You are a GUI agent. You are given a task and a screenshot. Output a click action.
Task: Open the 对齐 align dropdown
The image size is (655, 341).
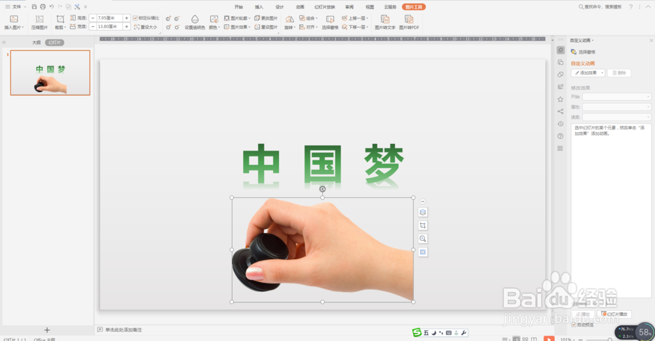[x=309, y=27]
